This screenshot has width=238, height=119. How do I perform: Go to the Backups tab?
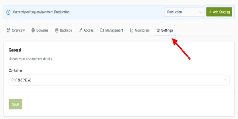(x=63, y=30)
